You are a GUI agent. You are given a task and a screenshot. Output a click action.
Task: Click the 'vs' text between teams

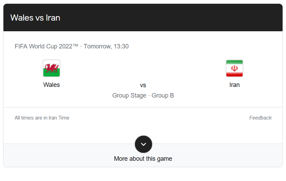coord(143,85)
